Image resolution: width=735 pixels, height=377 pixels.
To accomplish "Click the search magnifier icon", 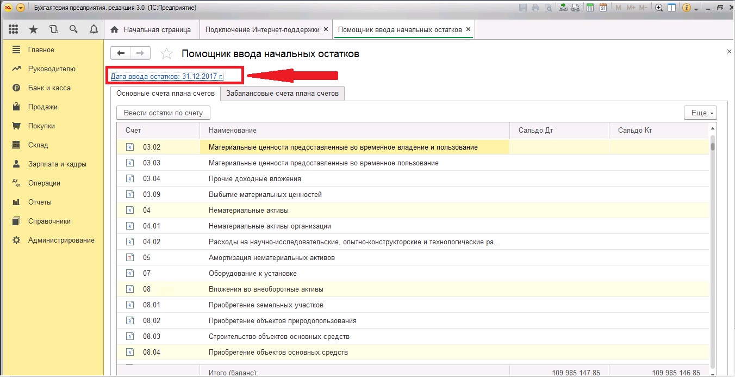I will pyautogui.click(x=73, y=29).
